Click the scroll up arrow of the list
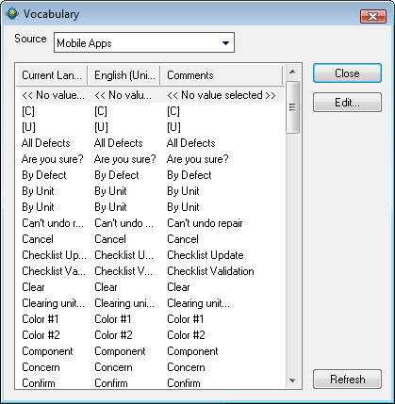The width and height of the screenshot is (395, 404). 292,73
